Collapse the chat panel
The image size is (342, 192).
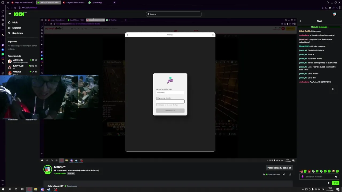point(301,21)
